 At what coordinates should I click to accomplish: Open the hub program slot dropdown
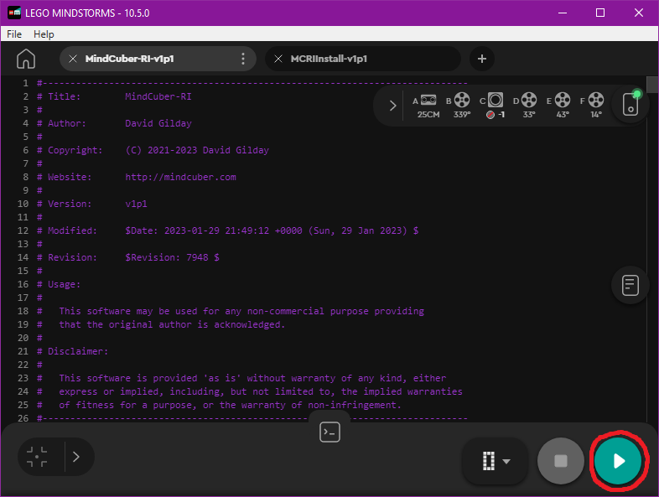coord(496,461)
